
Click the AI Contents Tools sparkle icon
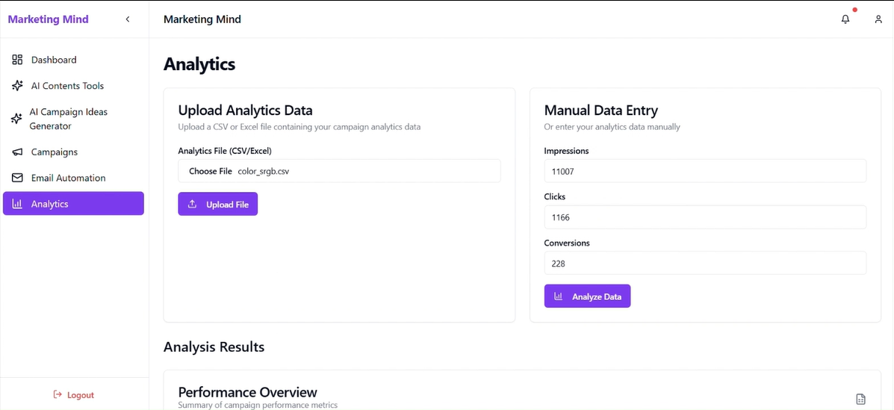pyautogui.click(x=17, y=86)
